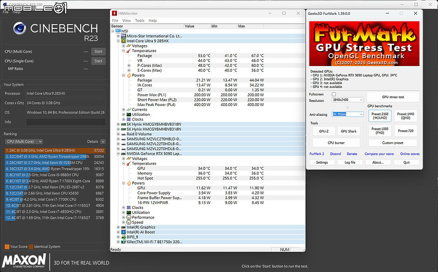
Task: Select the Intel Core Ultra 9 285HX ranking row
Action: coord(55,150)
